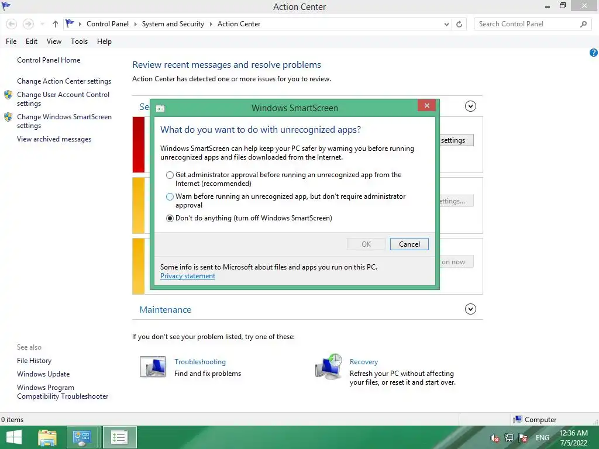The width and height of the screenshot is (599, 449).
Task: Open the Help menu
Action: (x=104, y=42)
